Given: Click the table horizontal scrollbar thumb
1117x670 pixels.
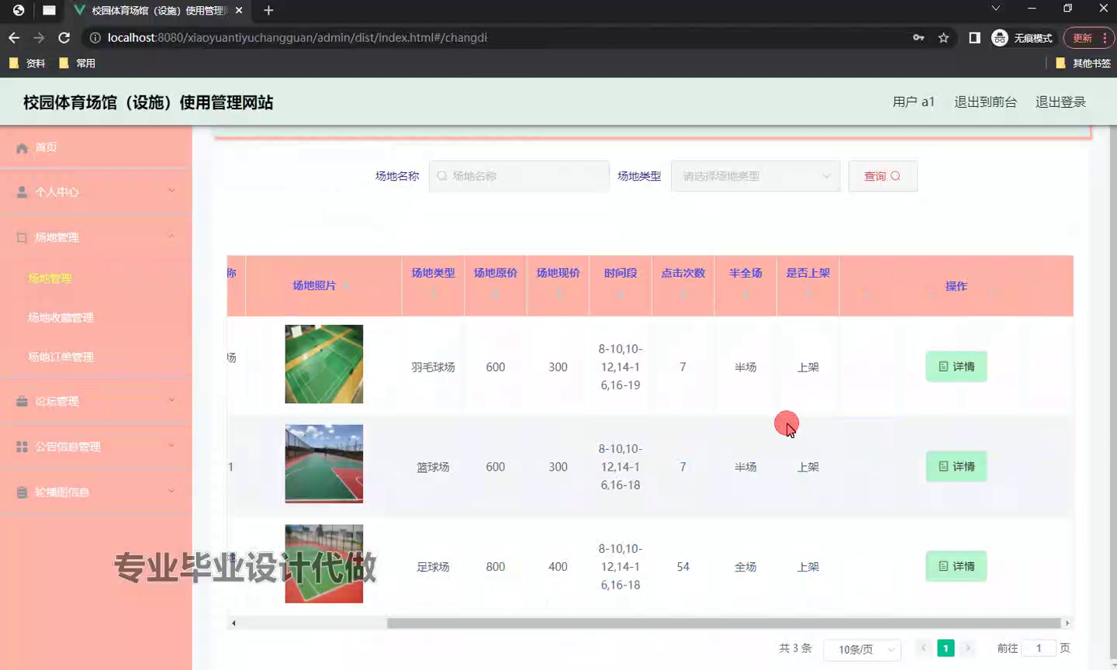Looking at the screenshot, I should (x=724, y=623).
